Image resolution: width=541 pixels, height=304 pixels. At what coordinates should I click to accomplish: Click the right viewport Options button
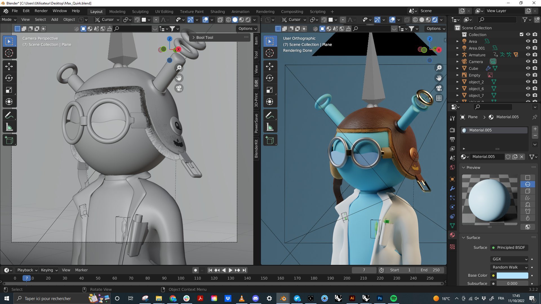(x=436, y=28)
